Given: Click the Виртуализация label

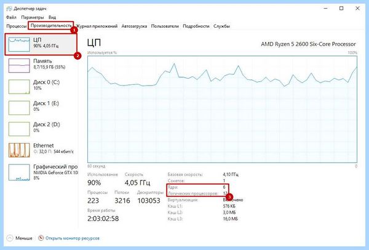Looking at the screenshot, I should coord(183,200).
